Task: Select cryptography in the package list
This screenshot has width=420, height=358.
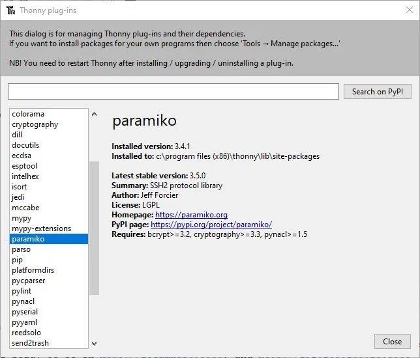Action: pos(49,124)
